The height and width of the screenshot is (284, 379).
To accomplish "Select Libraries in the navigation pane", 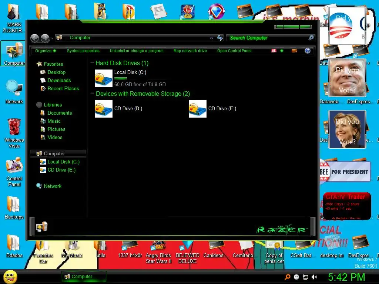I will (53, 105).
